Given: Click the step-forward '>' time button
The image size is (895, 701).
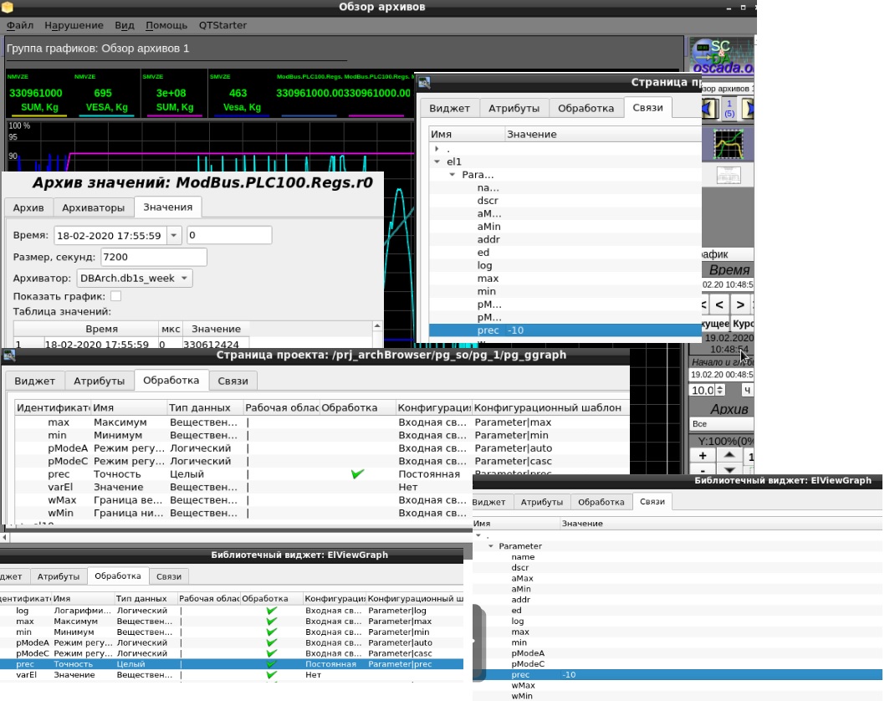Looking at the screenshot, I should tap(741, 303).
